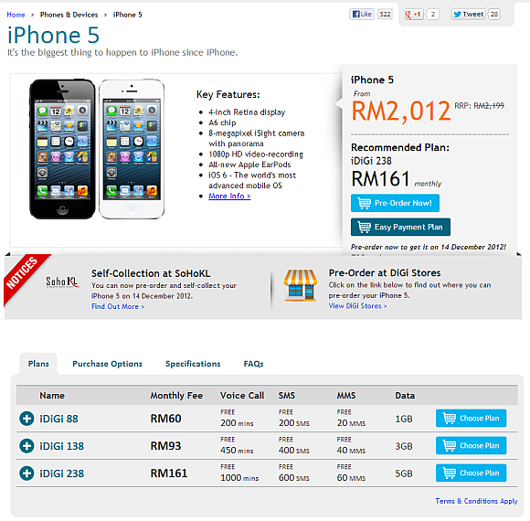Click the Twitter Tweet button
530x521 pixels.
point(469,15)
